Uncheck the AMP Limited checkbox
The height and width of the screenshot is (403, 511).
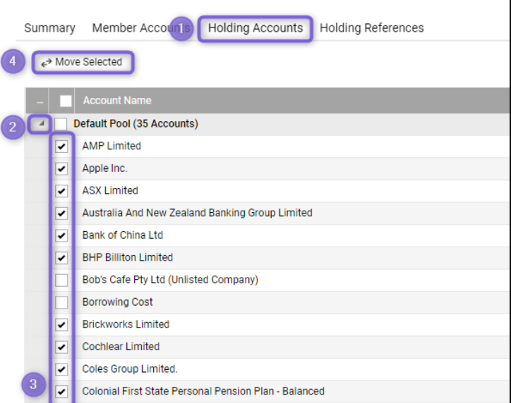[61, 147]
